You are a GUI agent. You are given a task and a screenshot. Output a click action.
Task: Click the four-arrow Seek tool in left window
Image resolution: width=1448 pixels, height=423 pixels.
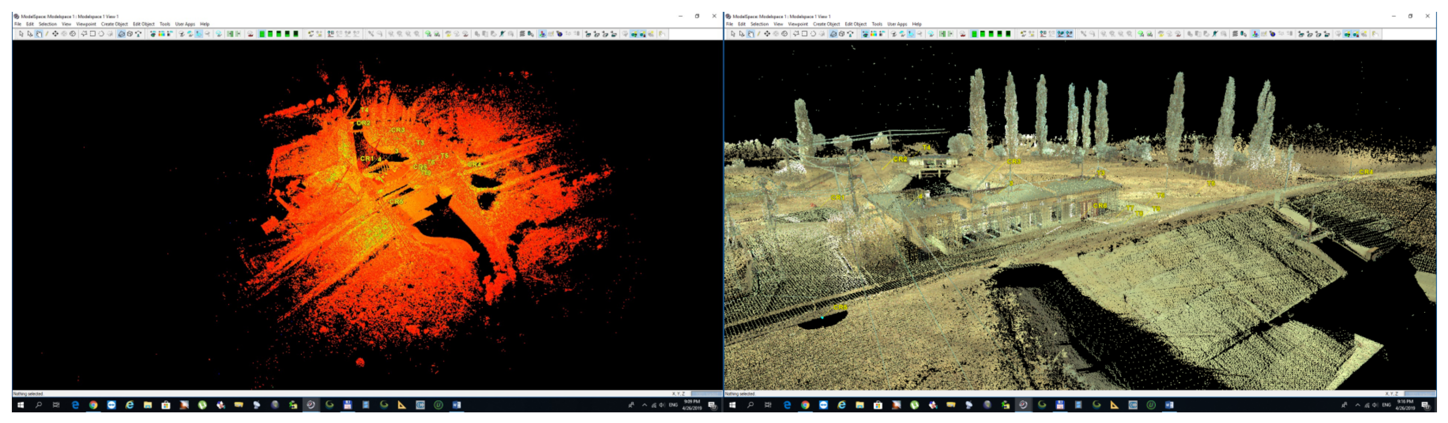point(55,34)
